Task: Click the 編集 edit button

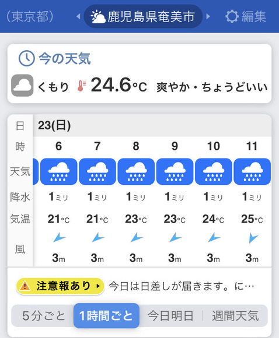Action: tap(246, 16)
